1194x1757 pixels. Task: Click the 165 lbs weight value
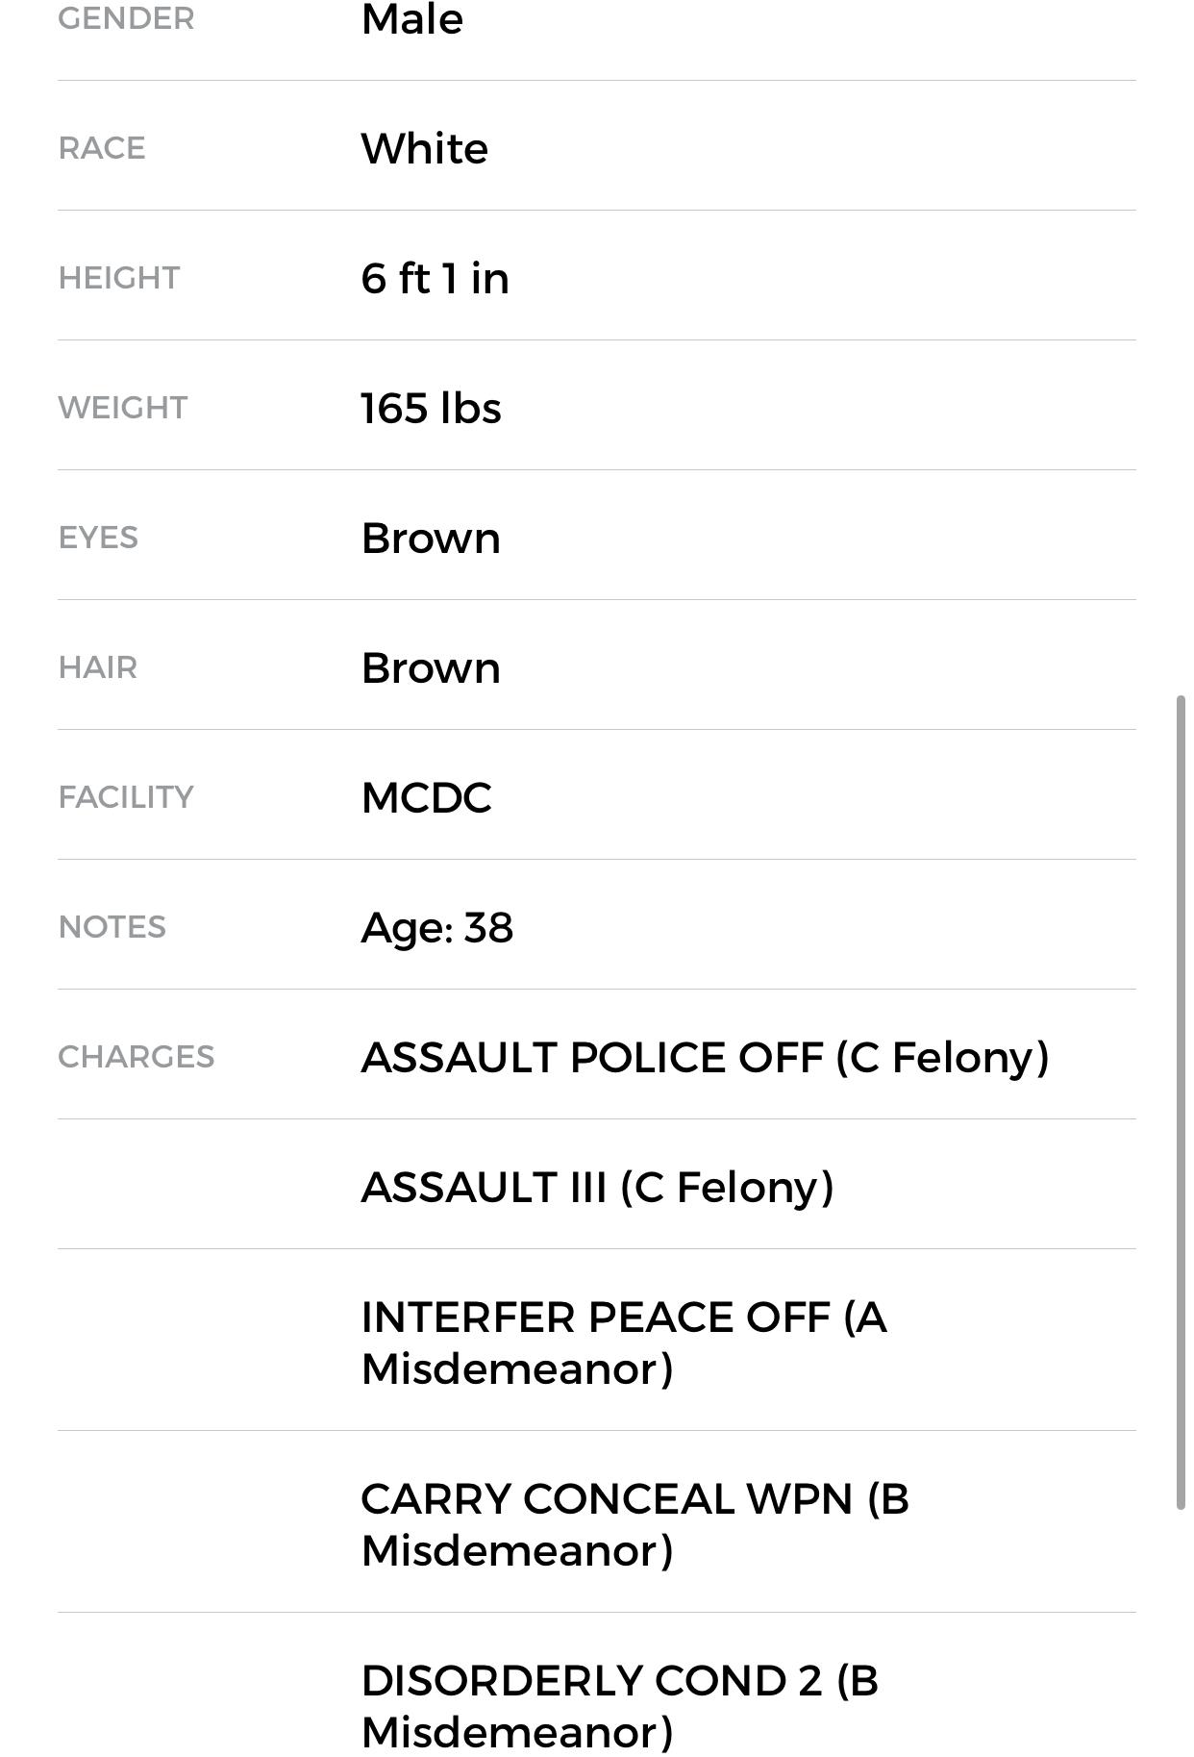(431, 408)
